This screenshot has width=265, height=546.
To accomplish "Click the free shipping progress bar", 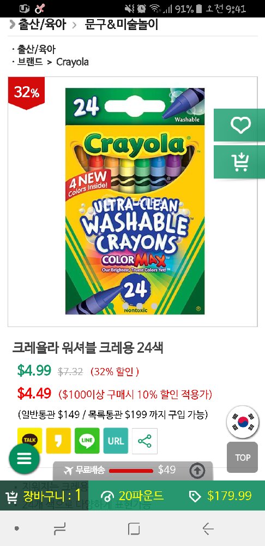I will 131,471.
